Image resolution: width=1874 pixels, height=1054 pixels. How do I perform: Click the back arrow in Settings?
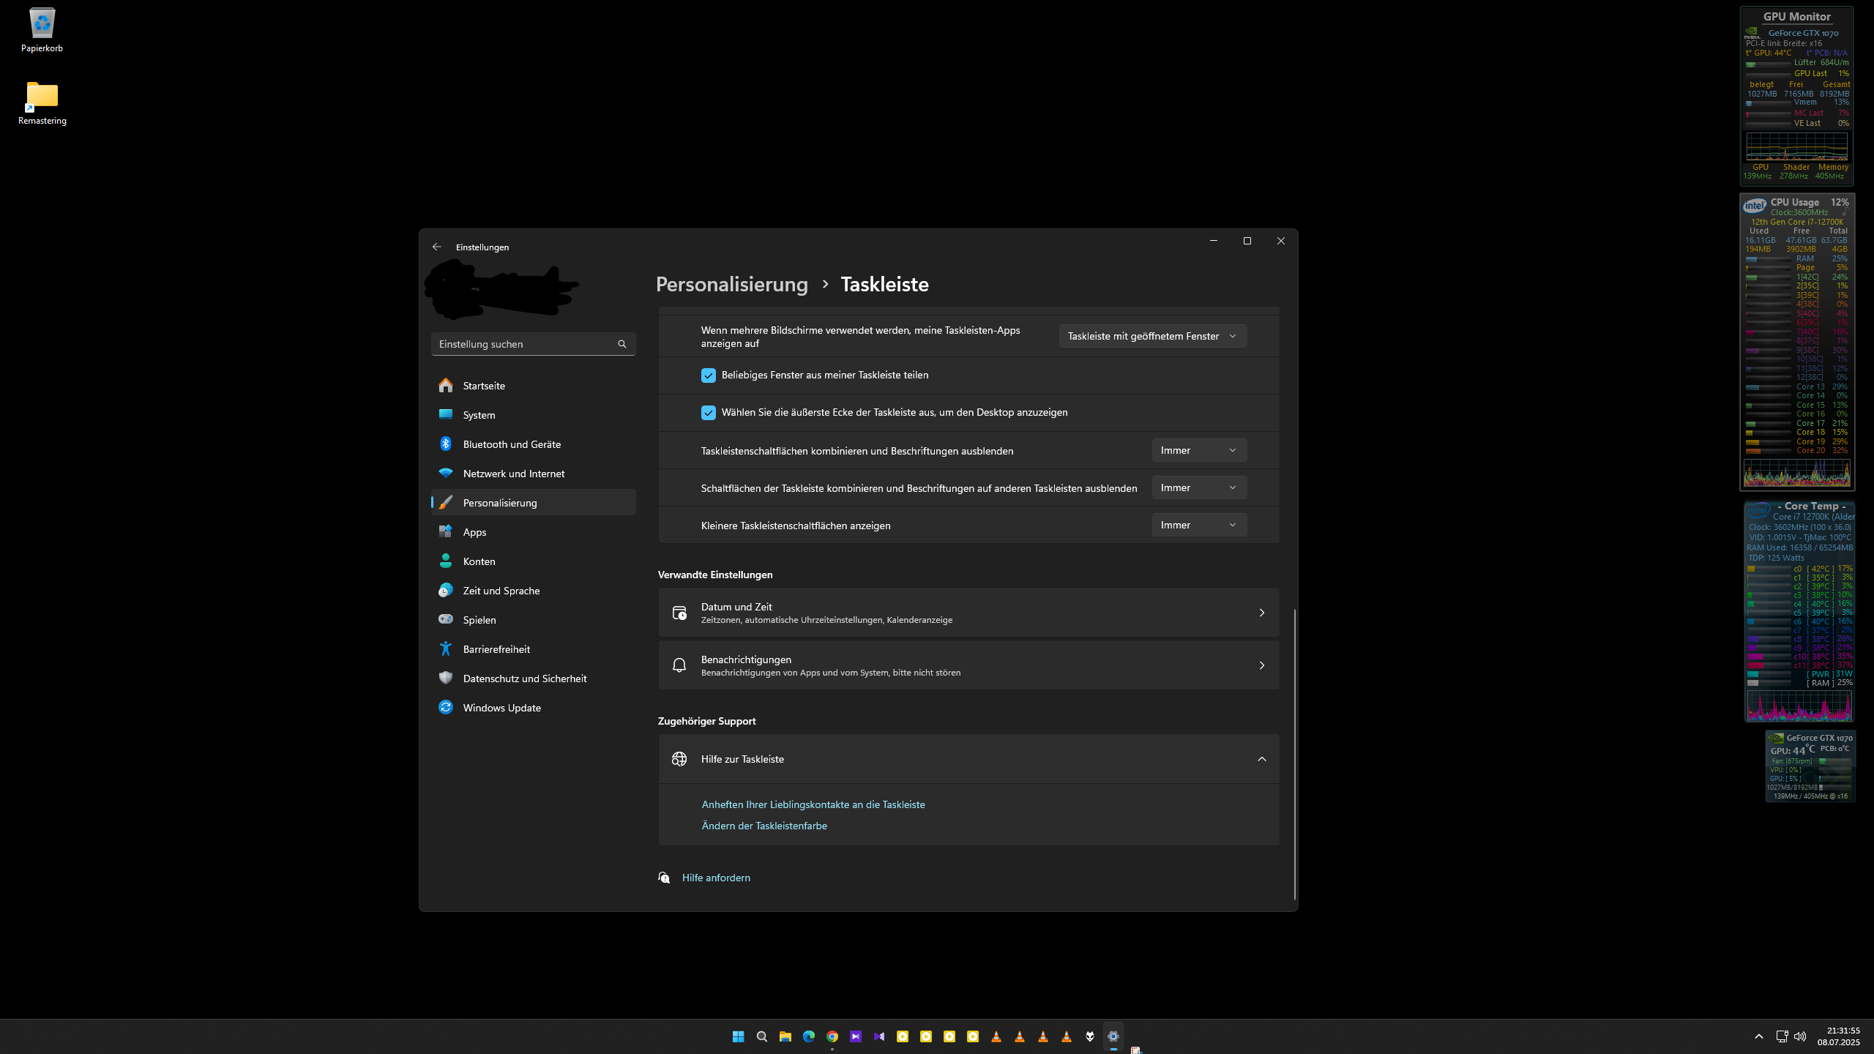pos(436,247)
